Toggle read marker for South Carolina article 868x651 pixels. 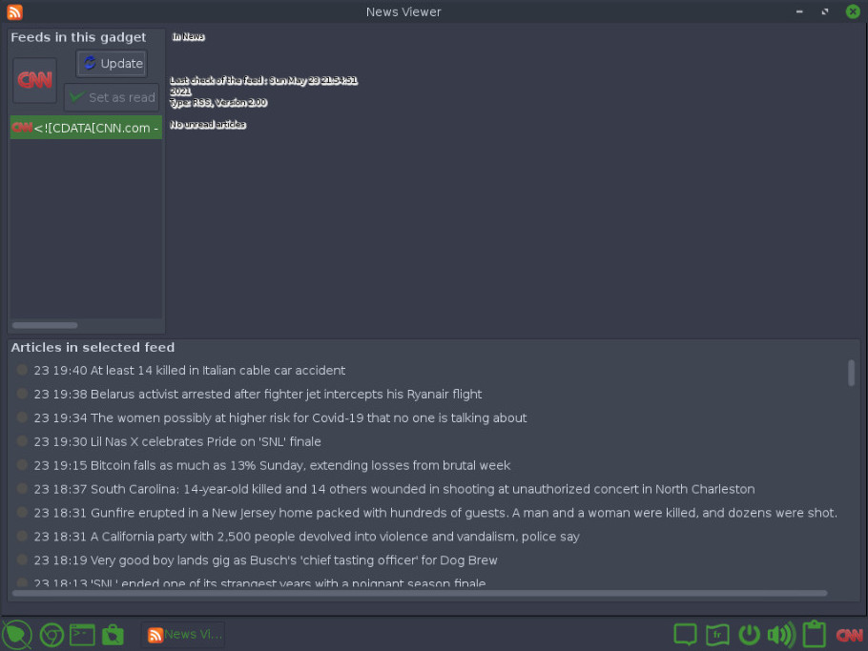click(x=22, y=488)
